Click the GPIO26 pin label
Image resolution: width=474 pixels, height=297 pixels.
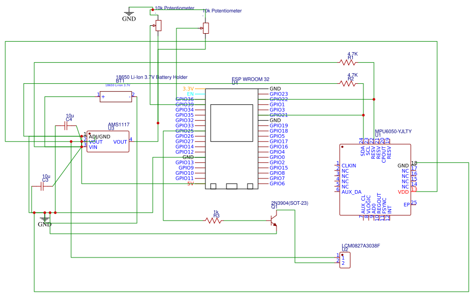point(184,136)
